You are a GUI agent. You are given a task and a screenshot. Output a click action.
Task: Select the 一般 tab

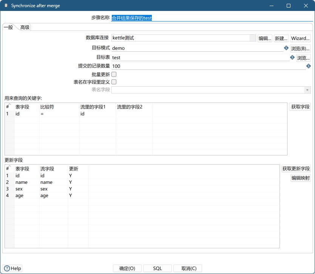(8, 27)
